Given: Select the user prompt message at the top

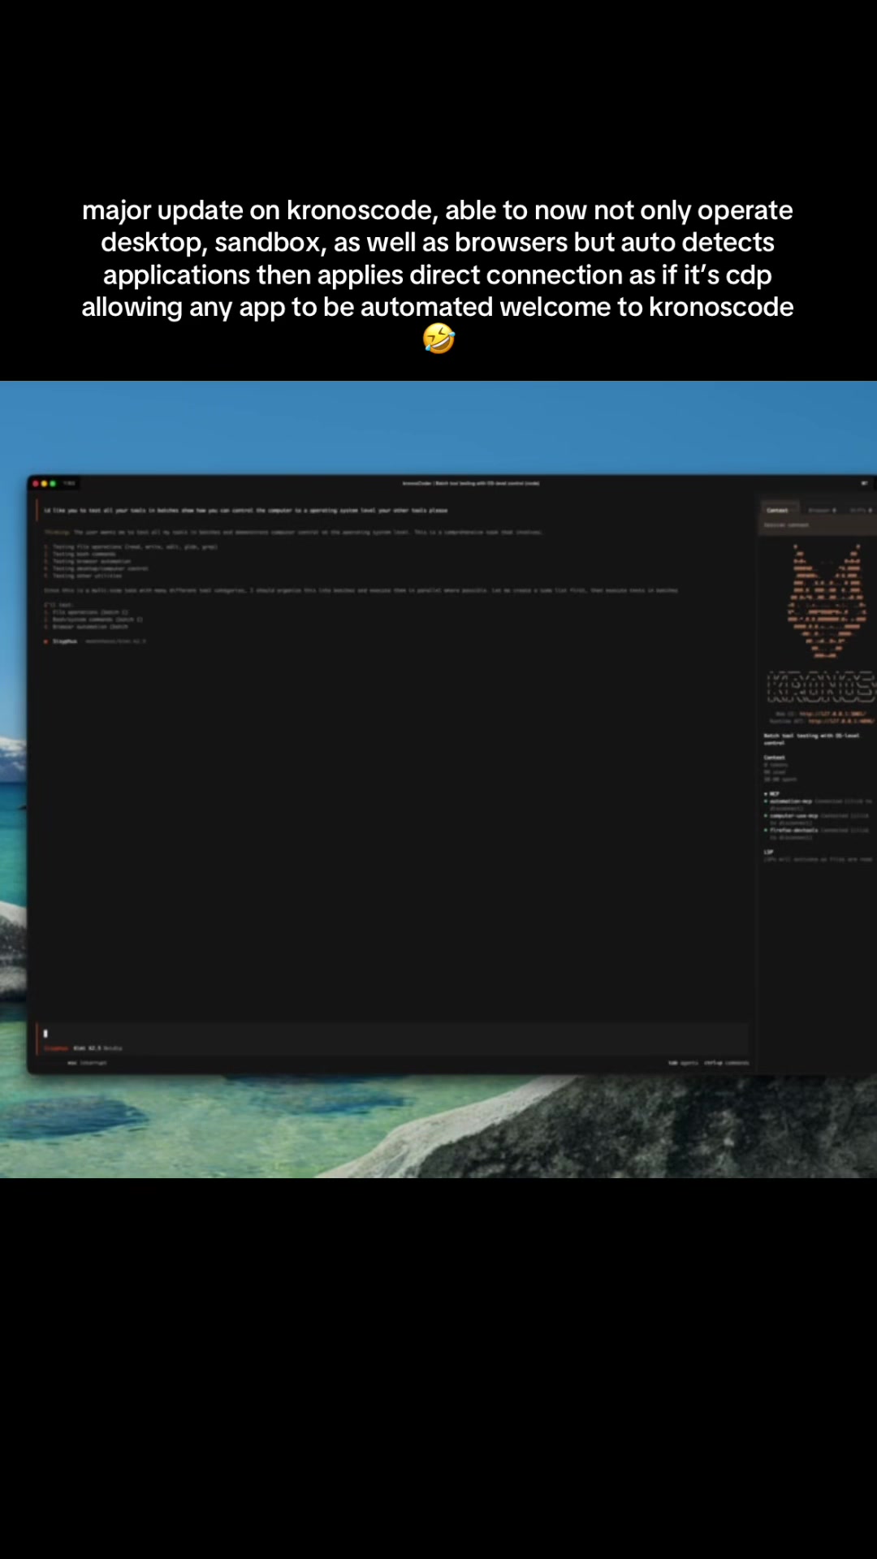Looking at the screenshot, I should pos(245,511).
